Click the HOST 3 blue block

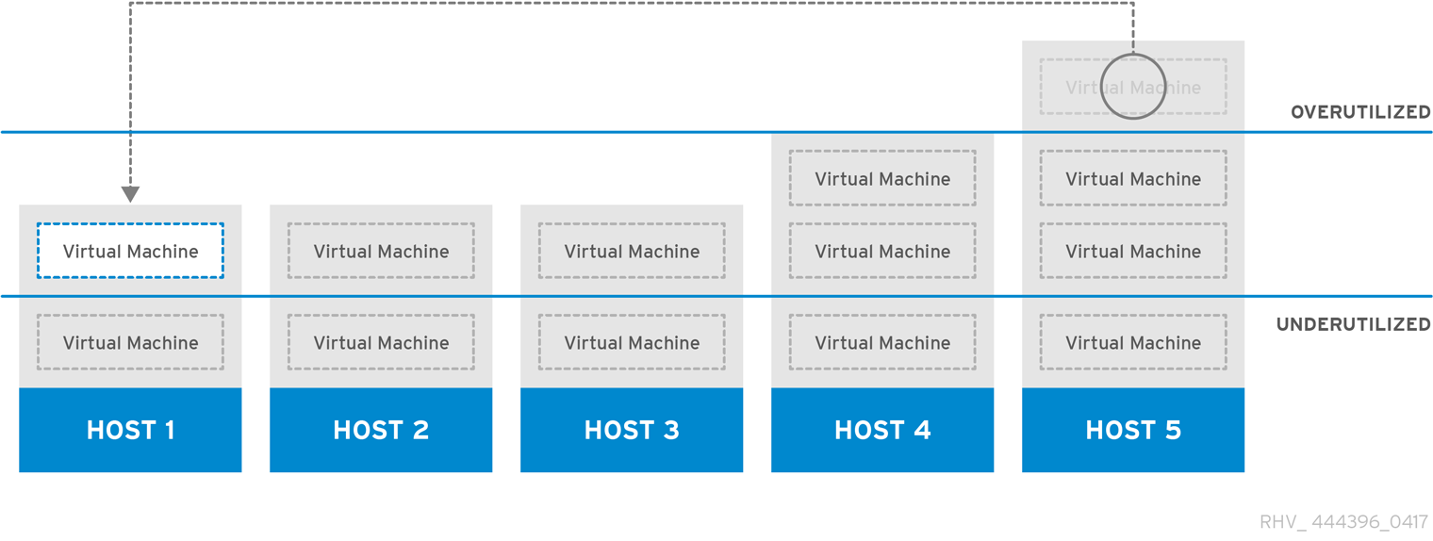632,430
